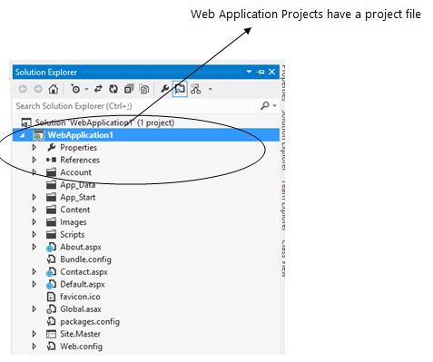Select the Global.asax file
The image size is (433, 362).
81,309
